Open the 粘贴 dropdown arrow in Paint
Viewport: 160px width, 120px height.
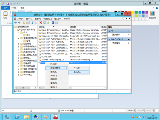click(5, 20)
